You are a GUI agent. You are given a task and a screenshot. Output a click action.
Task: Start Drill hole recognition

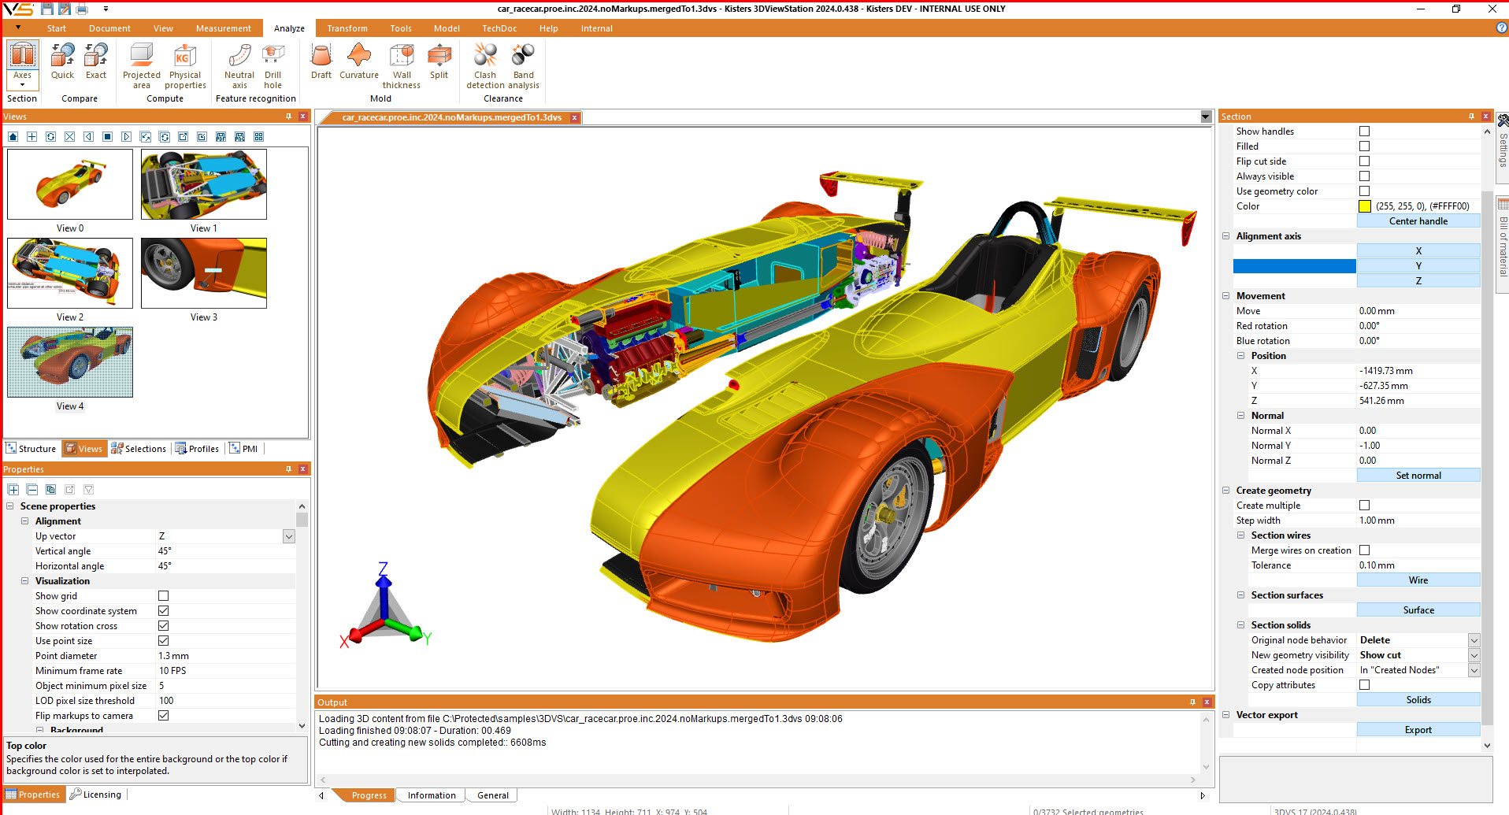click(273, 66)
